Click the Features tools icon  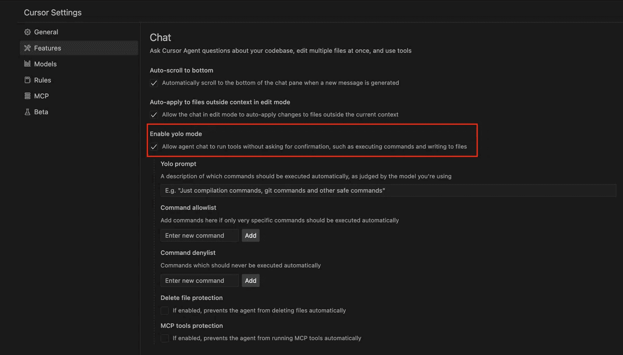click(x=28, y=48)
